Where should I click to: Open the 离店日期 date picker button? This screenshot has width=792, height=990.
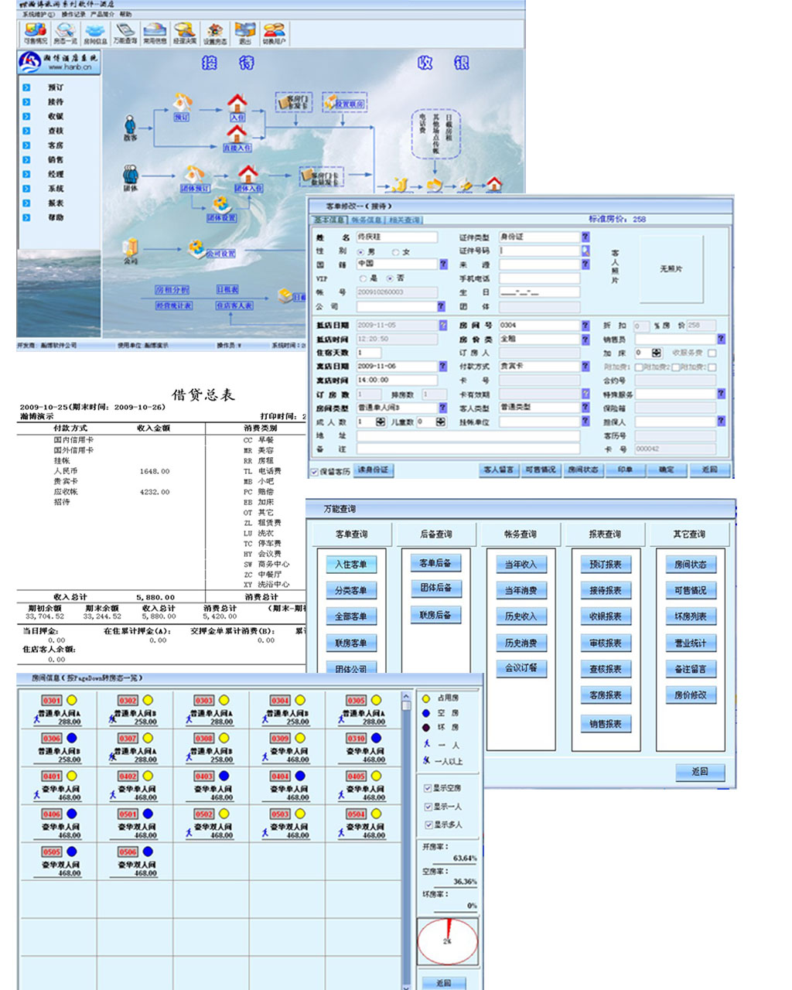click(x=443, y=366)
